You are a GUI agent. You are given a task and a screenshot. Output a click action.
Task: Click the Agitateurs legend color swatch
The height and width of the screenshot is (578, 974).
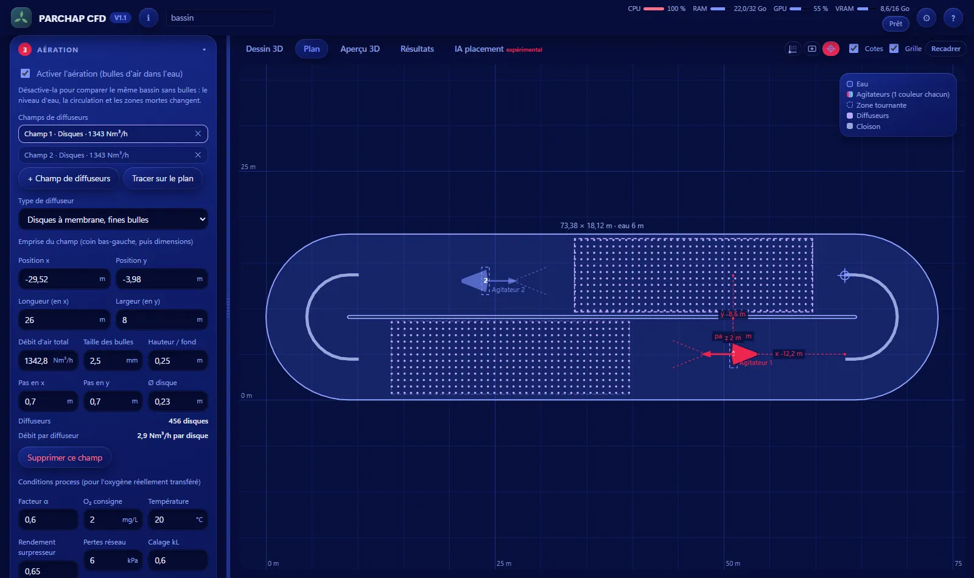tap(850, 94)
